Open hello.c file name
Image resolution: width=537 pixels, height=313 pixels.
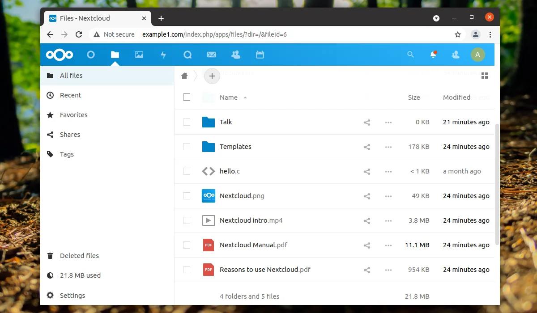pyautogui.click(x=230, y=171)
